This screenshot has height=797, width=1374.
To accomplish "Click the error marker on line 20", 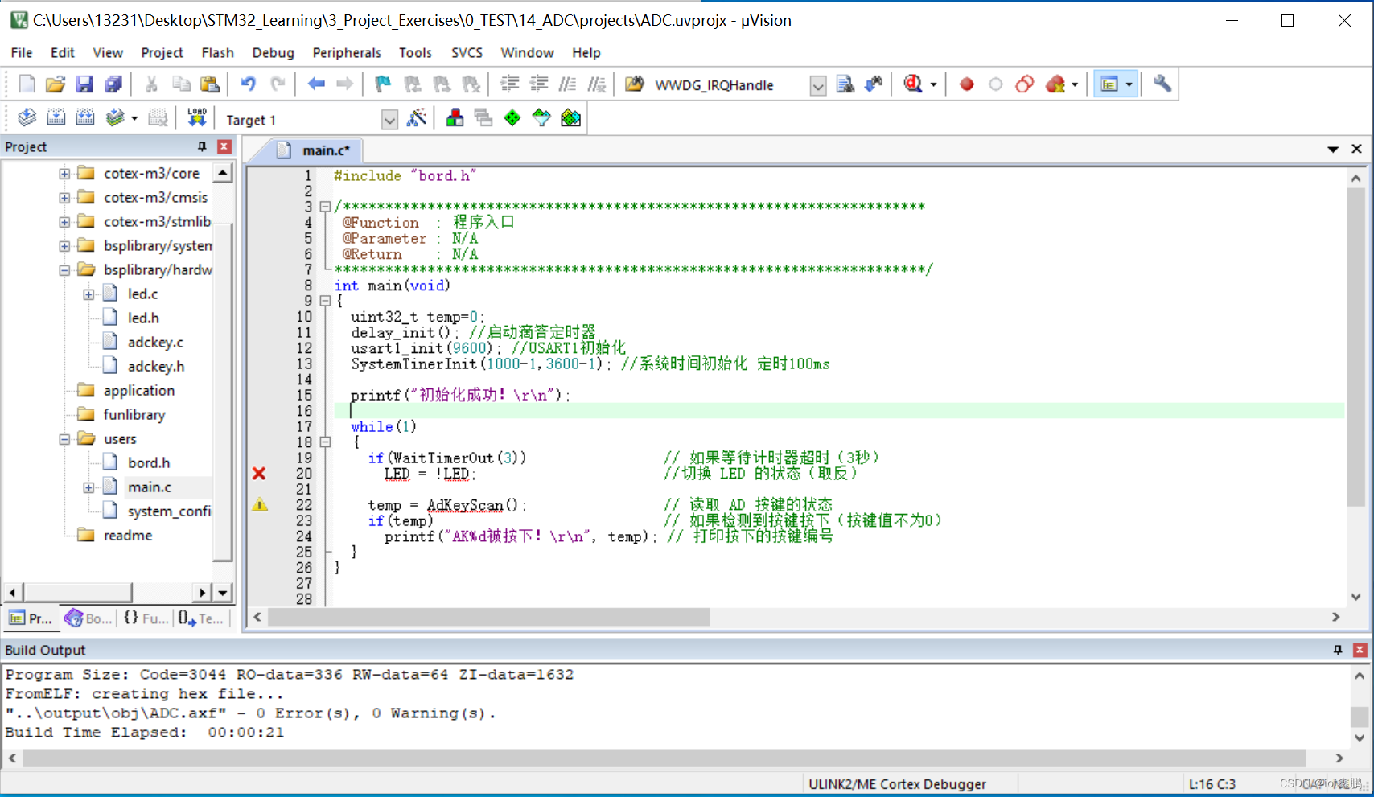I will tap(259, 474).
